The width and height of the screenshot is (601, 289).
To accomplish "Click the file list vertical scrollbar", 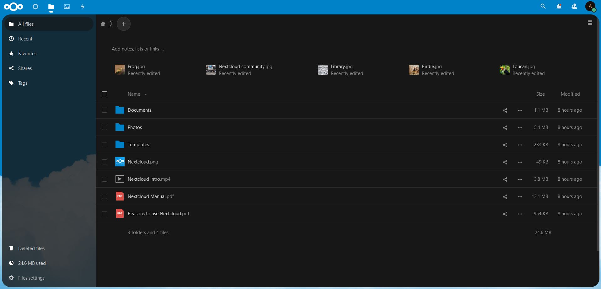I will click(598, 133).
